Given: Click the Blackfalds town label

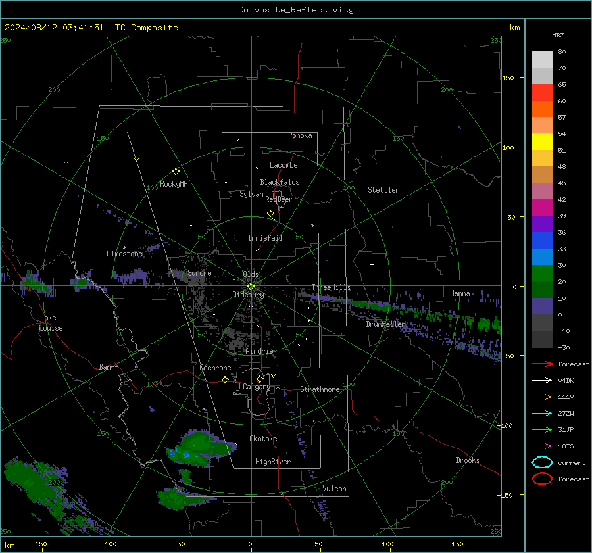Looking at the screenshot, I should pos(280,182).
